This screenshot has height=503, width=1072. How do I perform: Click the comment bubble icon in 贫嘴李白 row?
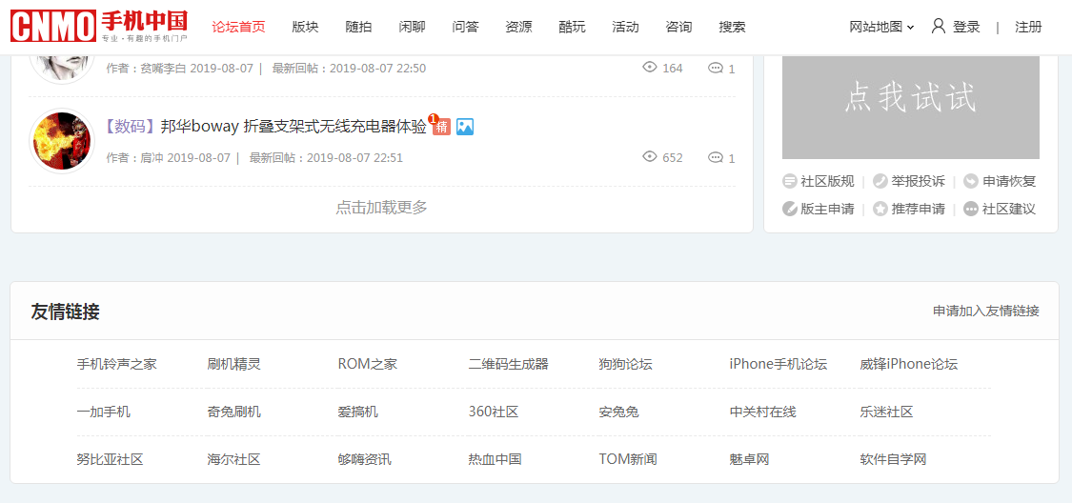(716, 68)
